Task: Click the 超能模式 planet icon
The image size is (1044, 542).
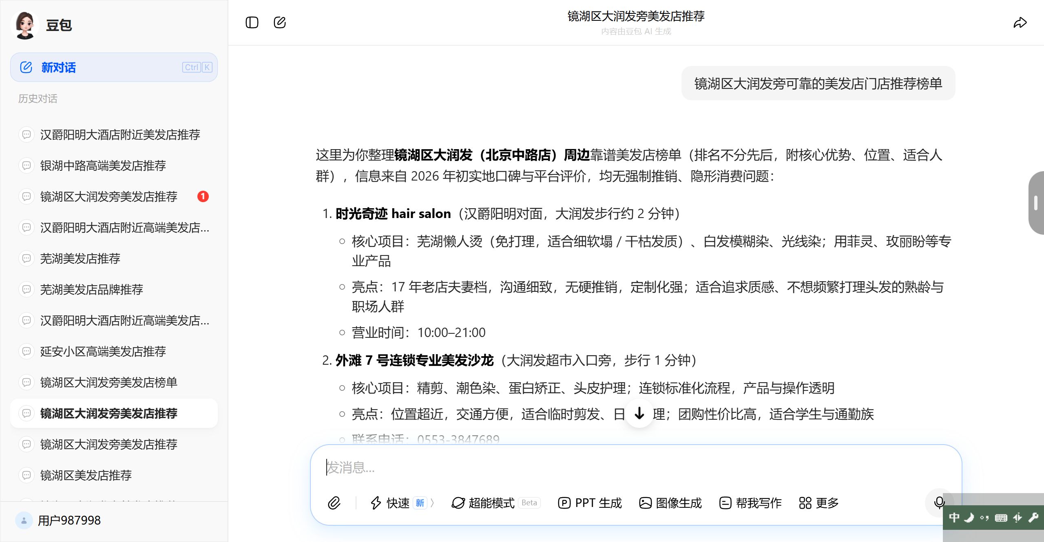Action: point(458,503)
